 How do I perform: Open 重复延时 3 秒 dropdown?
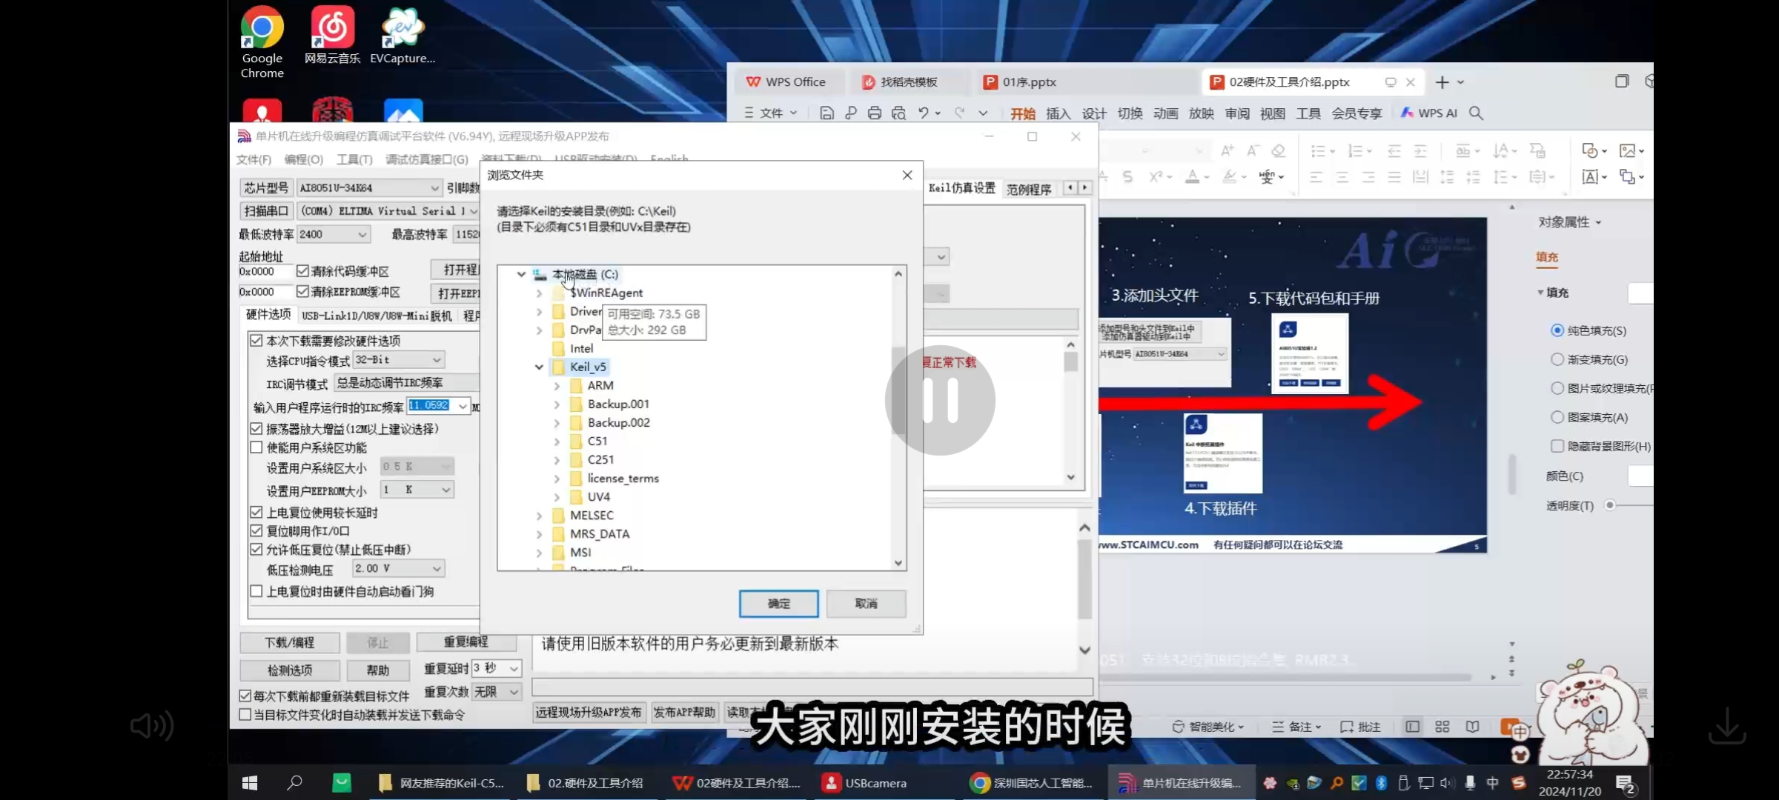(x=497, y=668)
